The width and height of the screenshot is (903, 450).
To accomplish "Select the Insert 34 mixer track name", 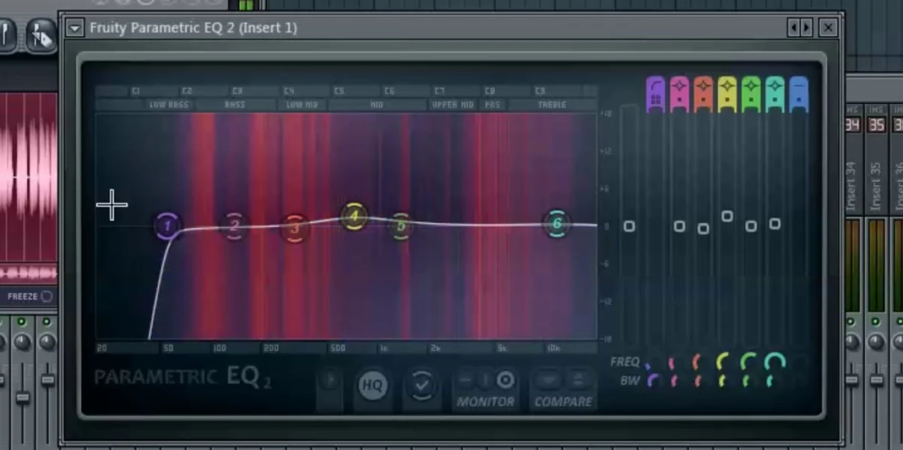I will coord(853,187).
